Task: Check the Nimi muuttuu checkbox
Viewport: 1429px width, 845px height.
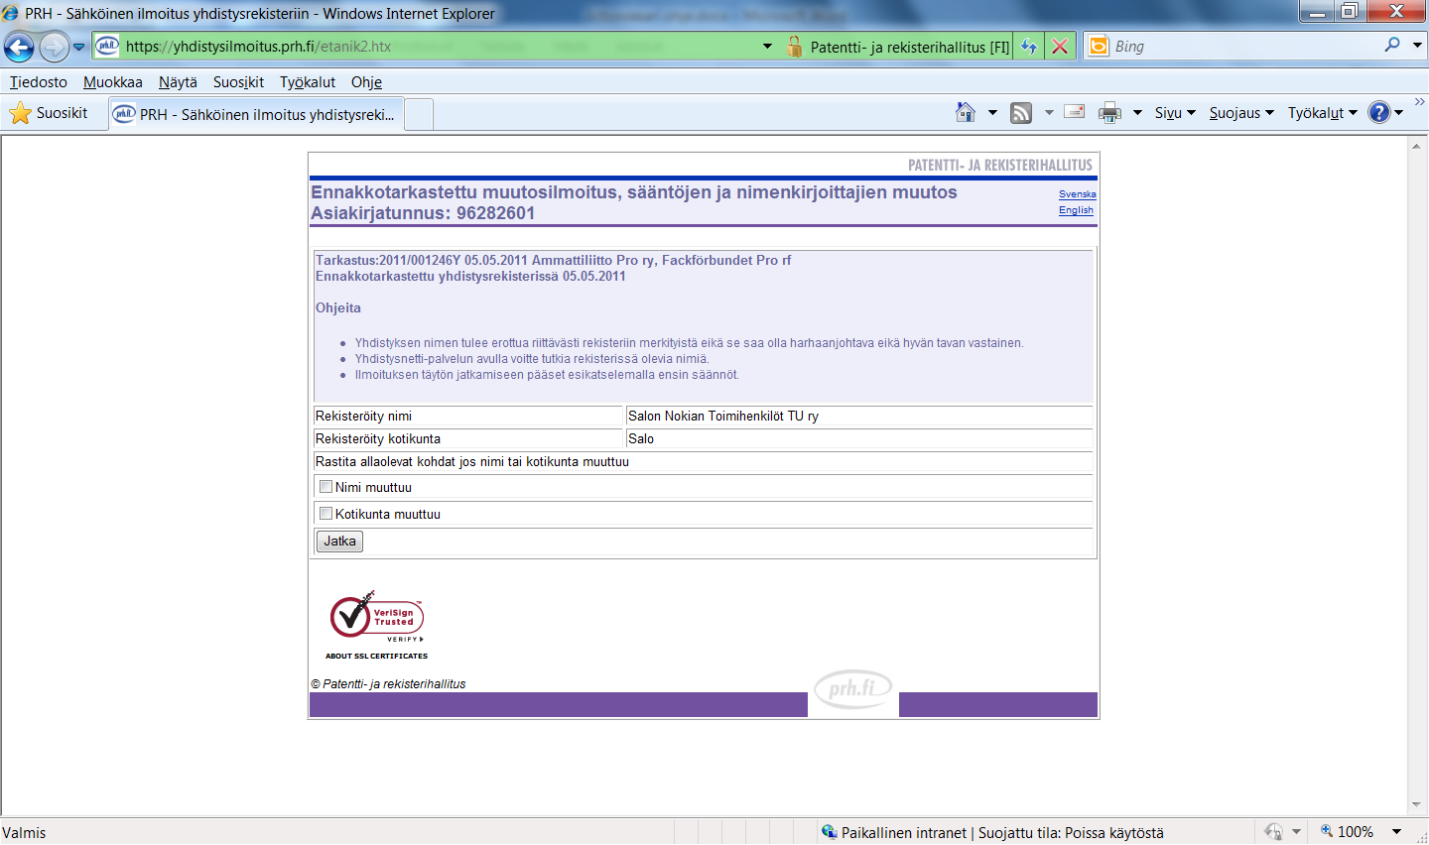Action: (x=325, y=487)
